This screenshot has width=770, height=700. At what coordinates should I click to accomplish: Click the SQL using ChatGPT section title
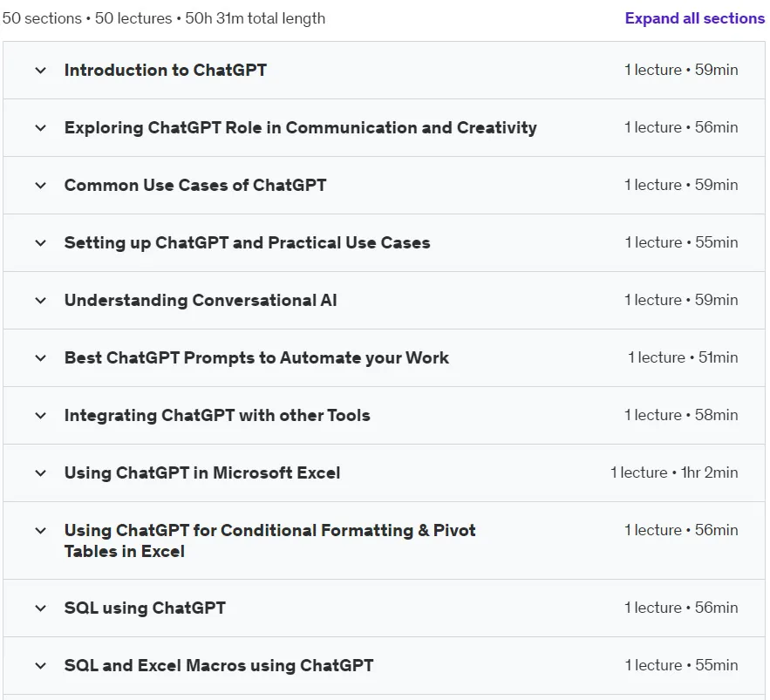[145, 608]
